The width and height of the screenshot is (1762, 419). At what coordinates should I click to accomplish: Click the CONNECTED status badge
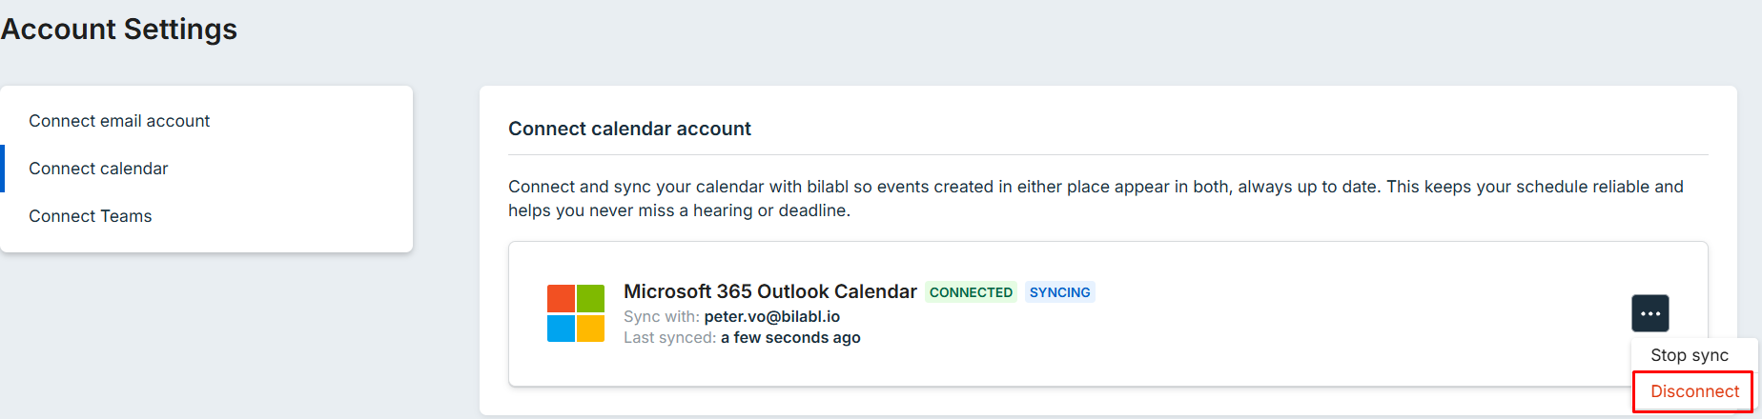pyautogui.click(x=971, y=292)
